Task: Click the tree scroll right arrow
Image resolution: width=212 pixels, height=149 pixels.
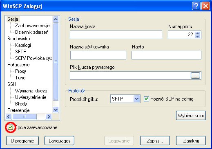Action: pyautogui.click(x=49, y=116)
